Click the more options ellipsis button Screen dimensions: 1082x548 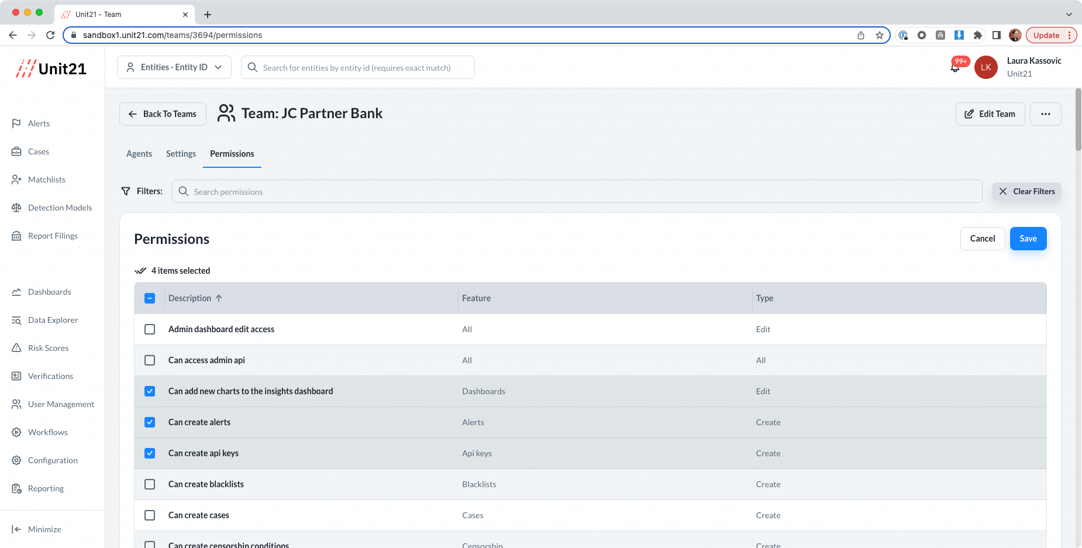1046,114
